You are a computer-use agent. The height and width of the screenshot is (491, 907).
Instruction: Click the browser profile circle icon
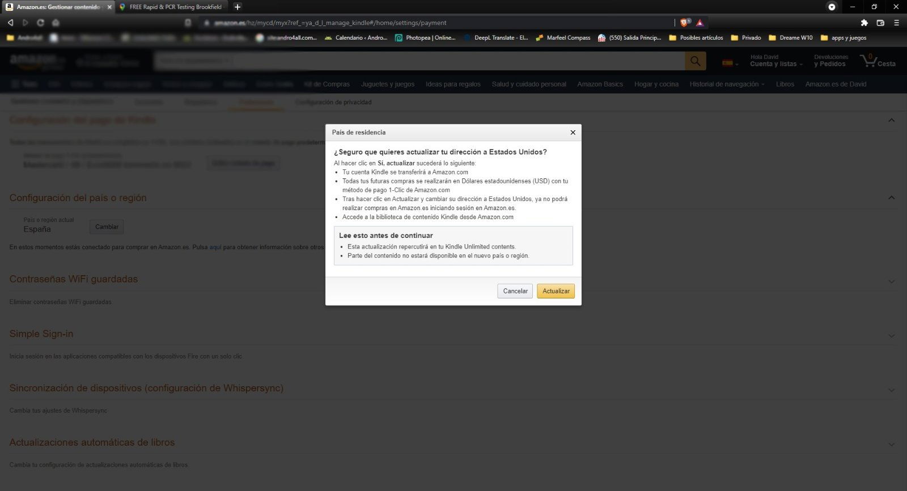832,7
